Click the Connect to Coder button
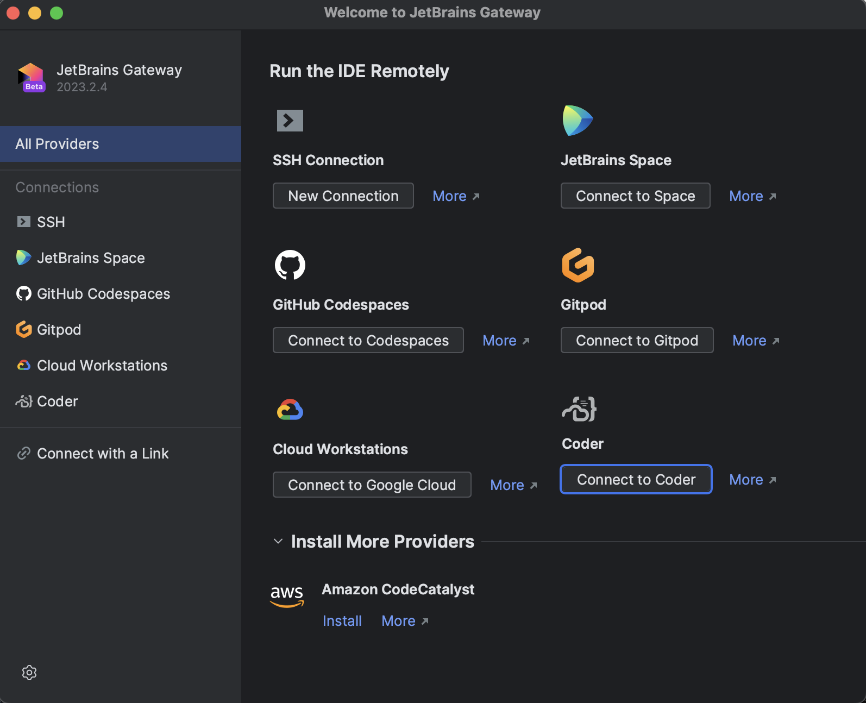Image resolution: width=866 pixels, height=703 pixels. click(x=636, y=480)
